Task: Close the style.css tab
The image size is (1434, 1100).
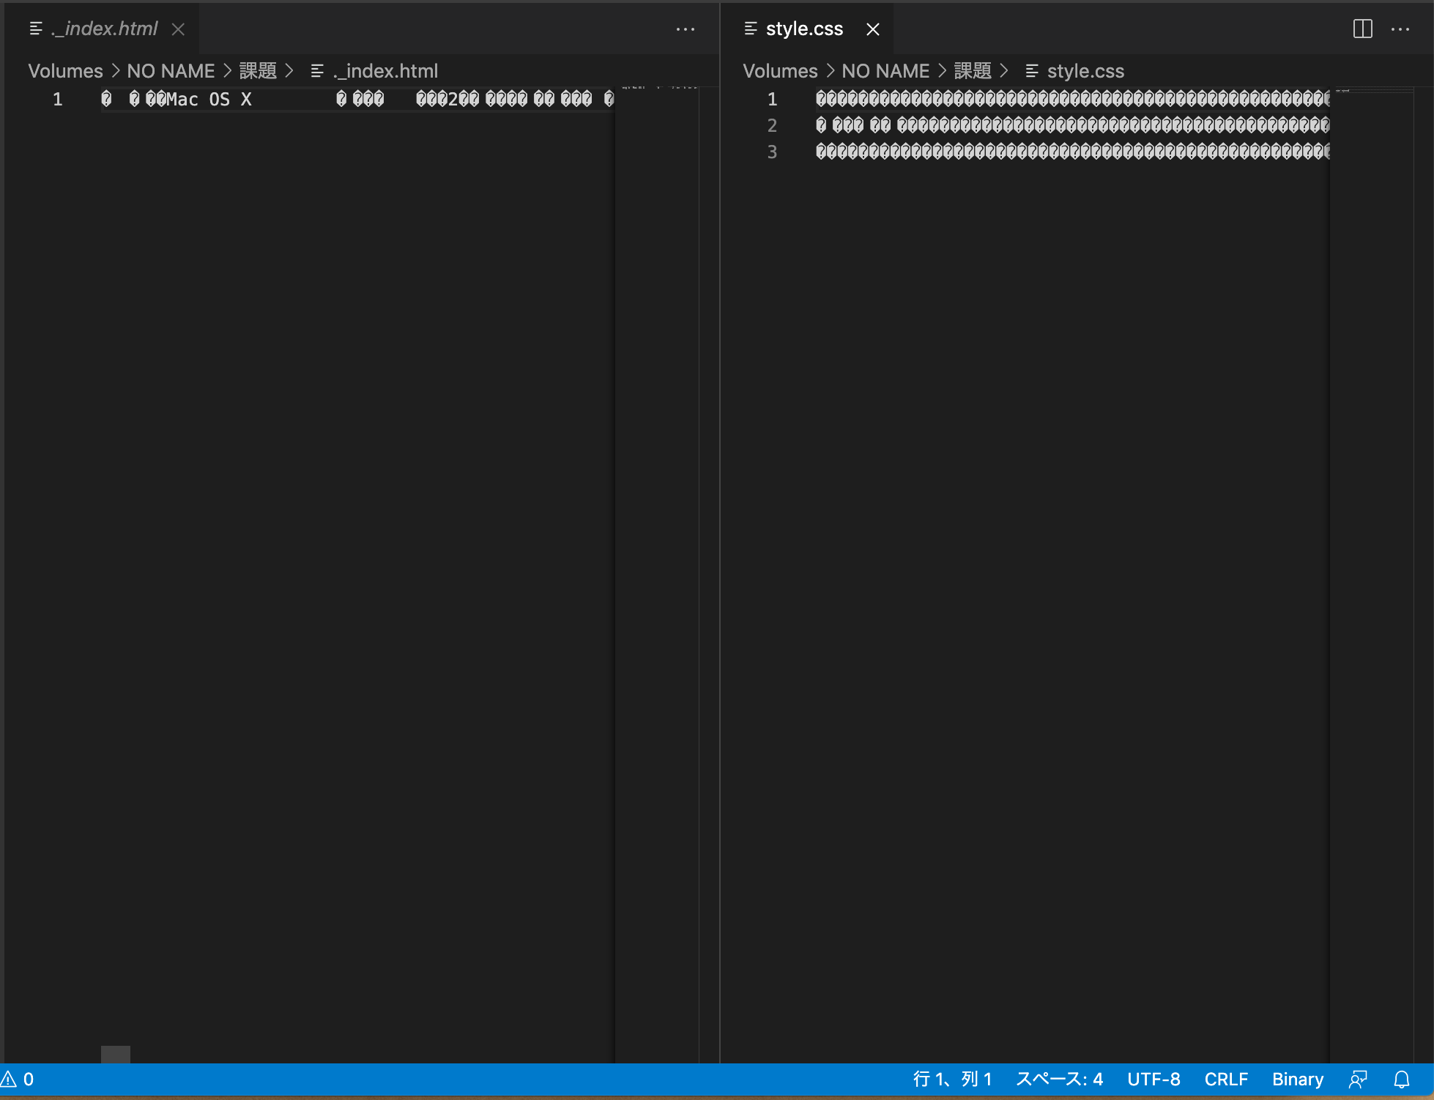Action: tap(872, 29)
